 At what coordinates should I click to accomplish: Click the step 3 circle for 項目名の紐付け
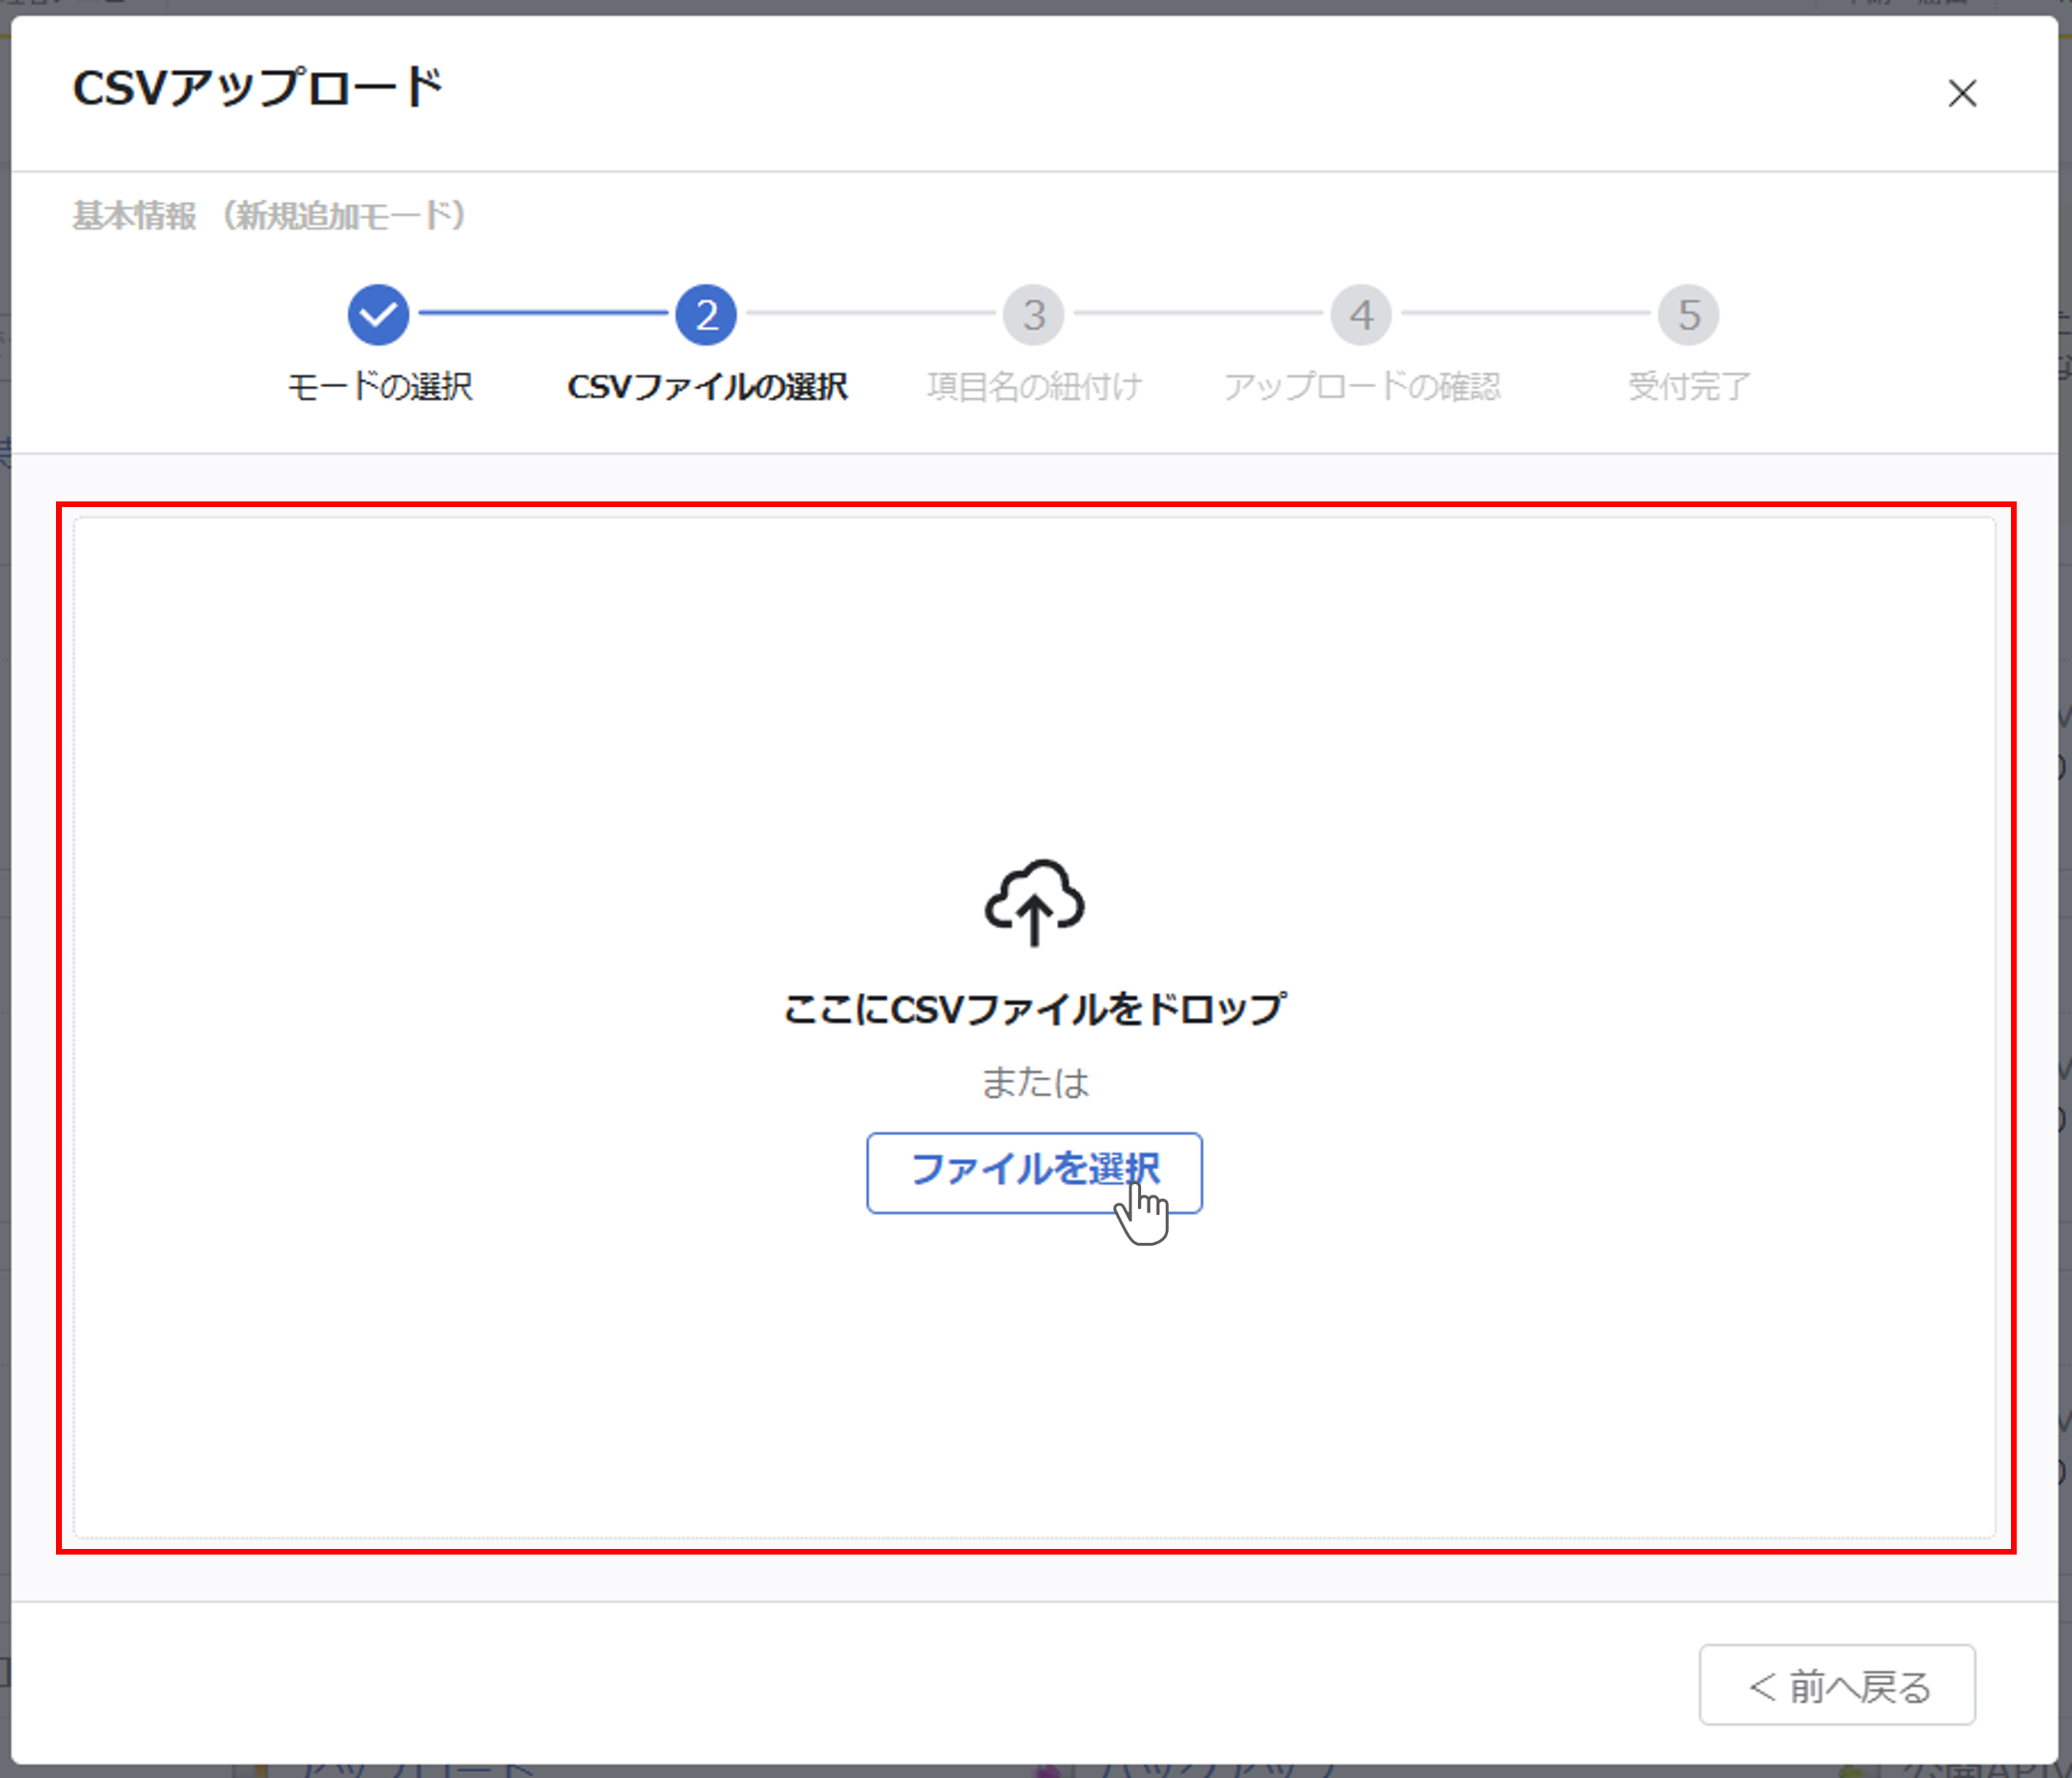(1033, 313)
